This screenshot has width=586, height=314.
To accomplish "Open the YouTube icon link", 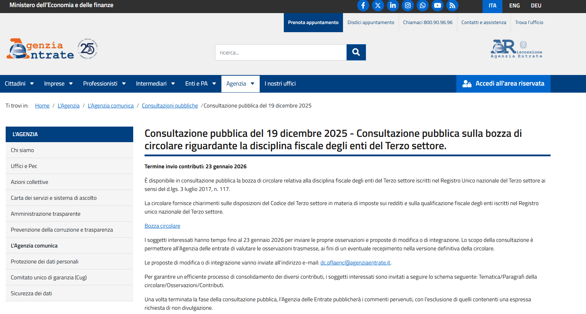I will [437, 5].
